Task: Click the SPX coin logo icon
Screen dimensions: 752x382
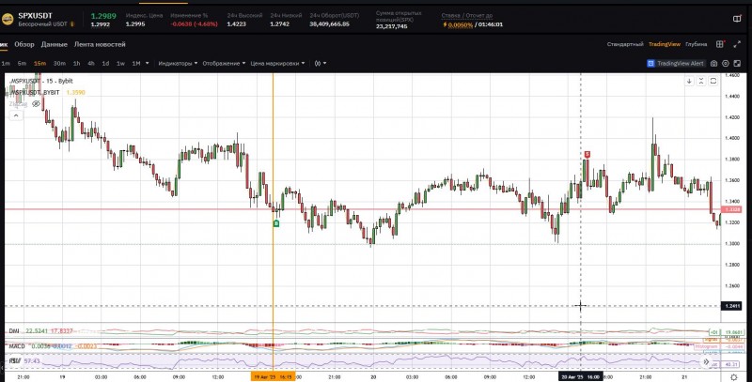Action: [x=8, y=19]
